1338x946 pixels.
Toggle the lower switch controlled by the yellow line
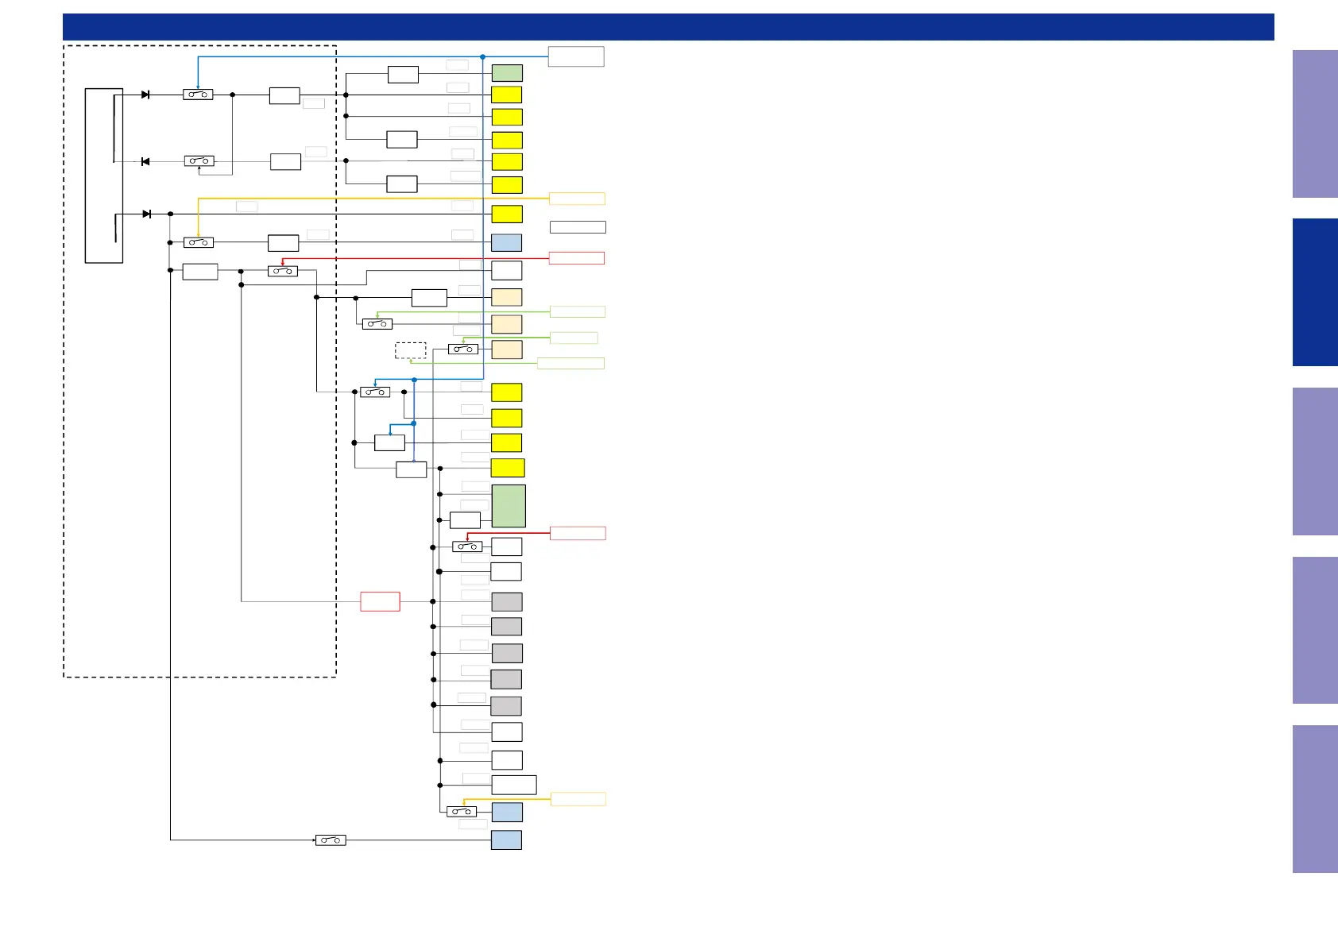462,812
